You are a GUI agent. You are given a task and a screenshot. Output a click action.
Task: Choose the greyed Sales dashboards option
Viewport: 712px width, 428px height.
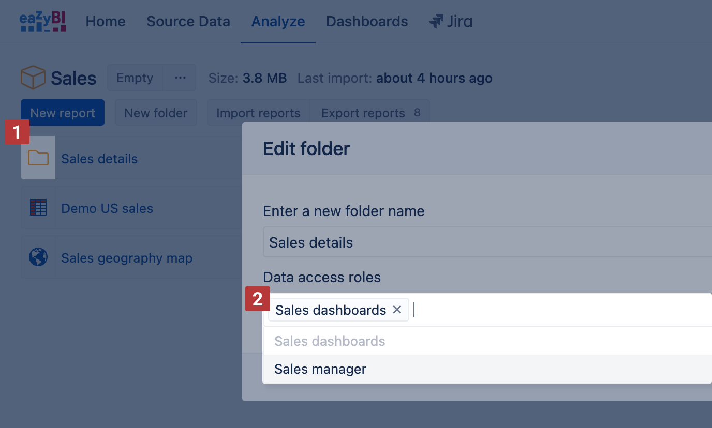330,341
